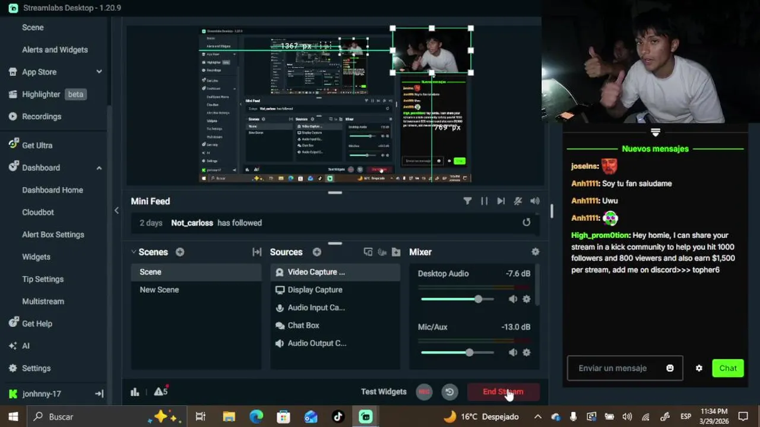Open scene transitions icon next to Sources

click(256, 252)
